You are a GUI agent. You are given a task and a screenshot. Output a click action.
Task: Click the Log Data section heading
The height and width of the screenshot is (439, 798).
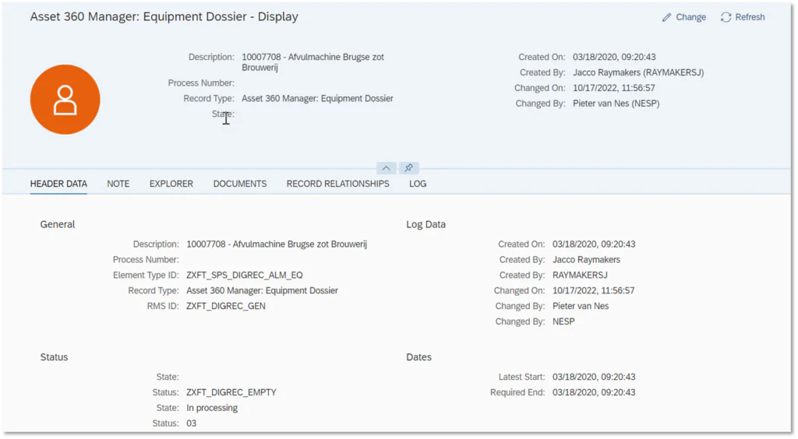click(x=426, y=225)
